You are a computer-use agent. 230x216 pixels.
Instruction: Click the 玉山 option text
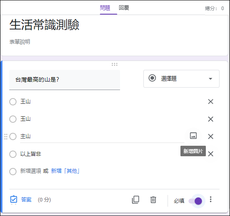[25, 119]
